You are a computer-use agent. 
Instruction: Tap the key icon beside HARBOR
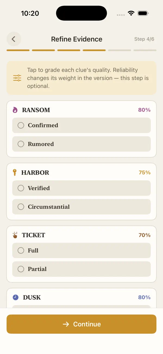[x=15, y=173]
